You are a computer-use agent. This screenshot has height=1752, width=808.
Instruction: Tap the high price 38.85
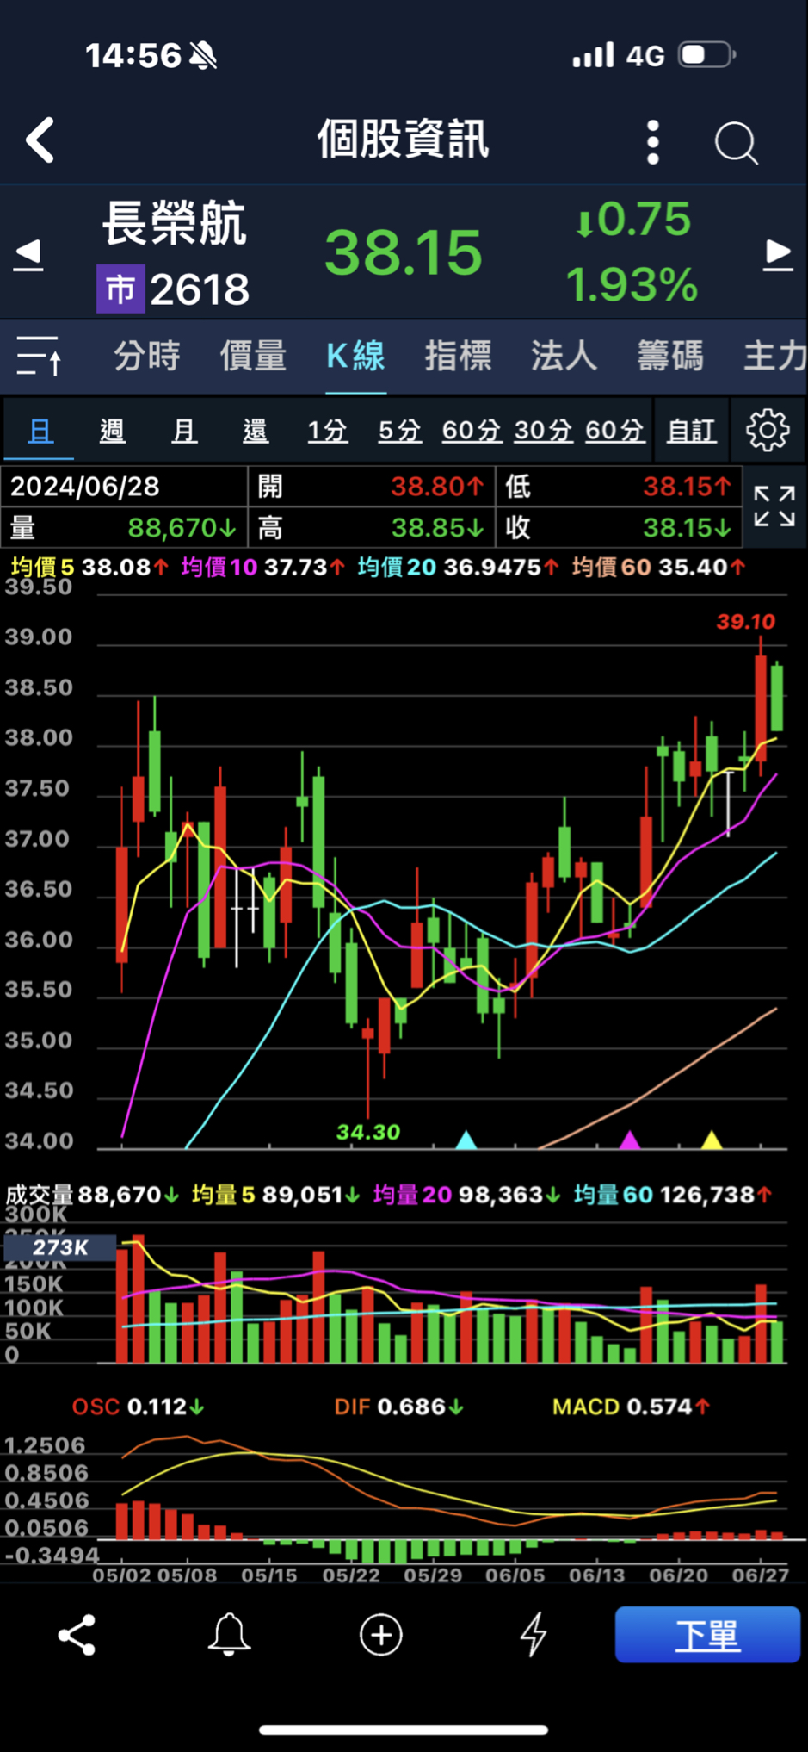click(x=437, y=527)
